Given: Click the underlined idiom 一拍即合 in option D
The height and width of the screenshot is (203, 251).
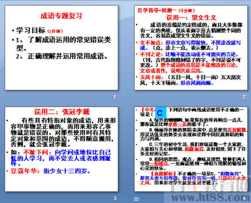Looking at the screenshot, I should tap(159, 164).
